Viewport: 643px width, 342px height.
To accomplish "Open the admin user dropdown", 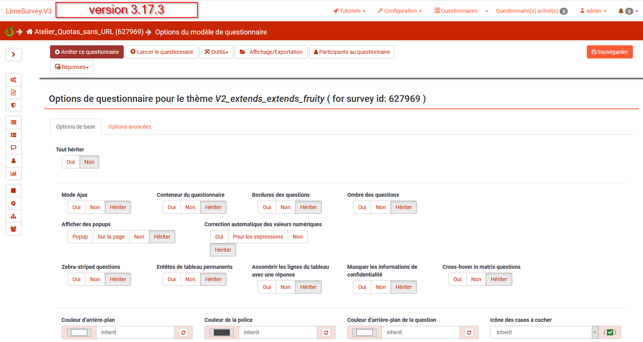I will (x=593, y=11).
